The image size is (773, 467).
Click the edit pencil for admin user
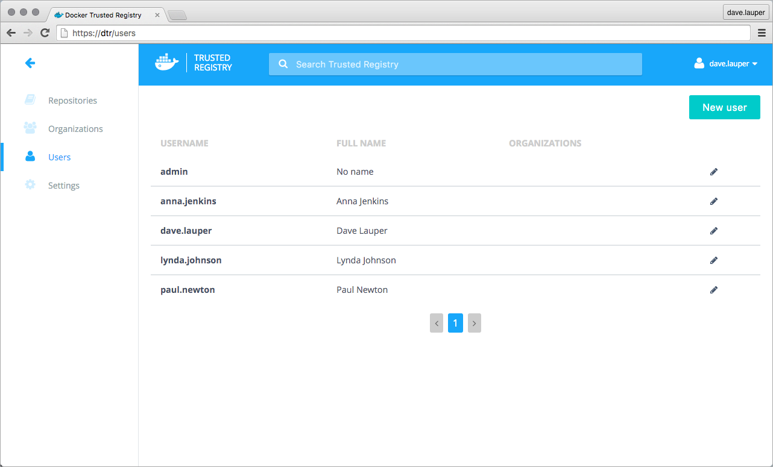(x=714, y=172)
